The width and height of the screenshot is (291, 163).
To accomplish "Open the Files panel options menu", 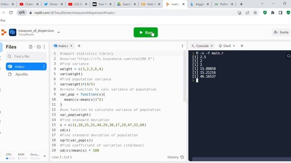I will [x=44, y=47].
